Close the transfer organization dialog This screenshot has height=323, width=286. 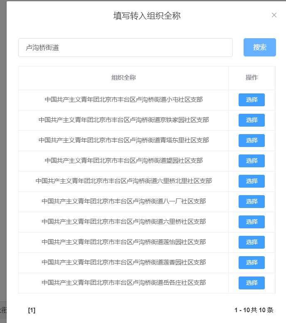pos(274,15)
